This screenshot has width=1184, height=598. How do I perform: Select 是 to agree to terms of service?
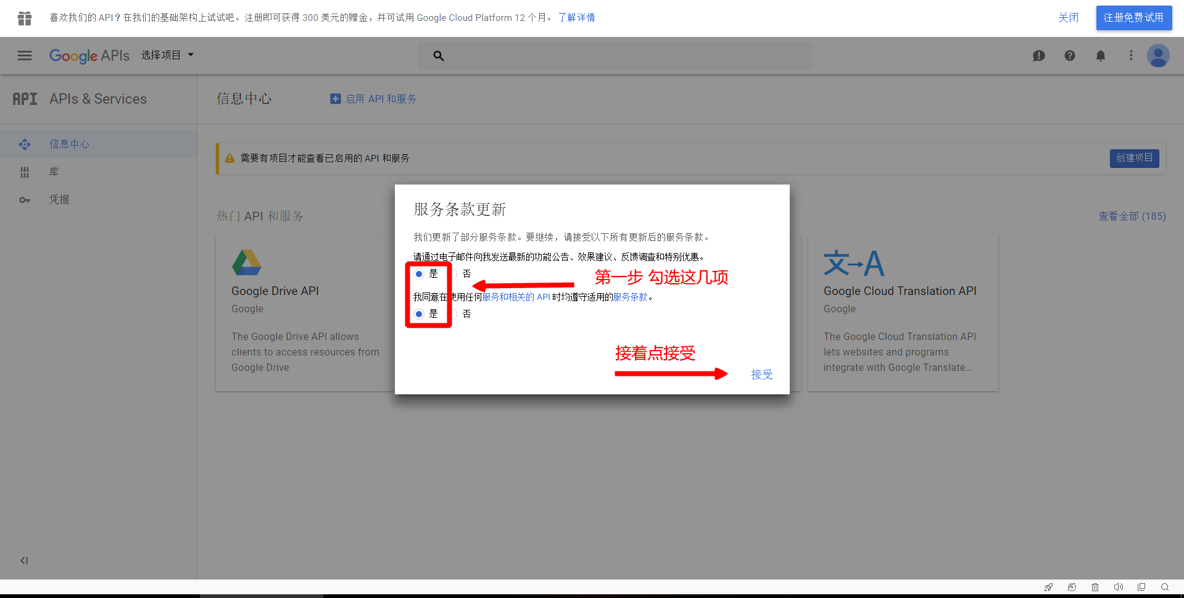(x=419, y=314)
